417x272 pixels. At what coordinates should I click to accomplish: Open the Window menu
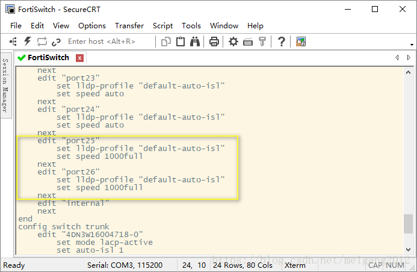[x=224, y=26]
